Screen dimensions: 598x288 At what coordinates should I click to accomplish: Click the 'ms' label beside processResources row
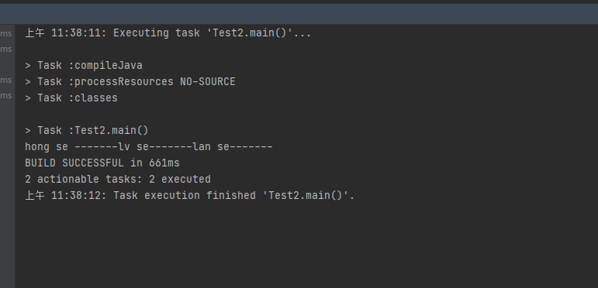[x=6, y=81]
